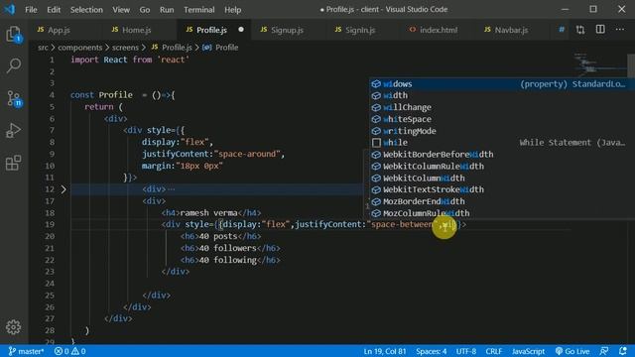The image size is (635, 357).
Task: Open the editor More Actions menu
Action: point(619,30)
